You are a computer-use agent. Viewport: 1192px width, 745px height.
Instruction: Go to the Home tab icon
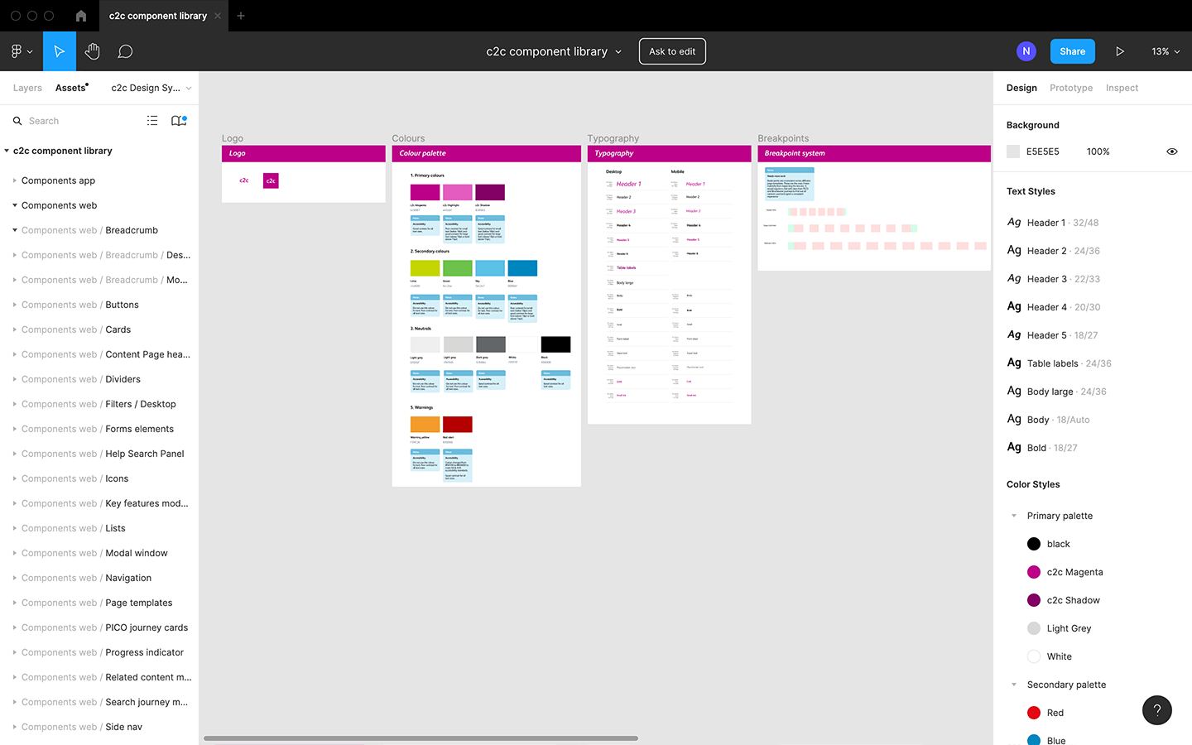pyautogui.click(x=81, y=16)
